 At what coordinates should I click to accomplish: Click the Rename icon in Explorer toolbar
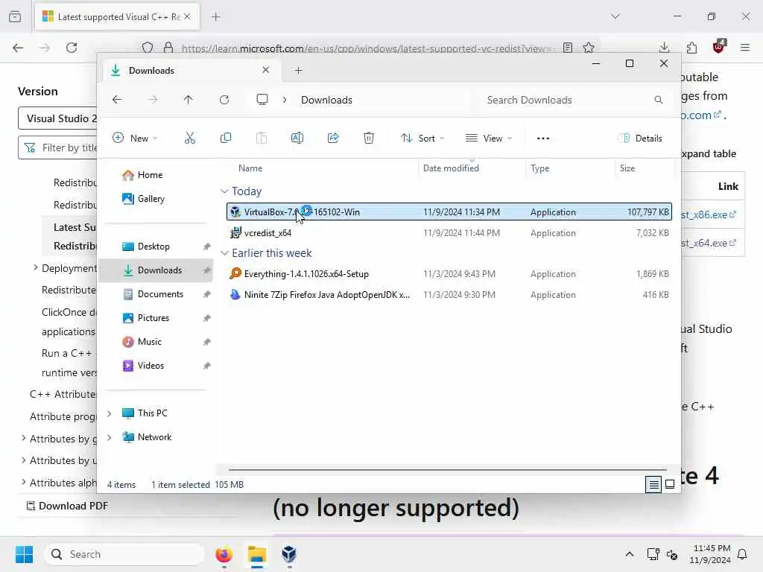297,138
